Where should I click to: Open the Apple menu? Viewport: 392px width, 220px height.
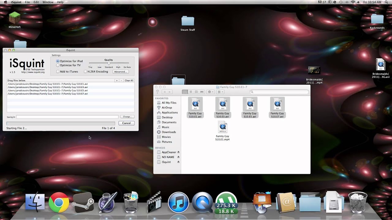(6, 2)
